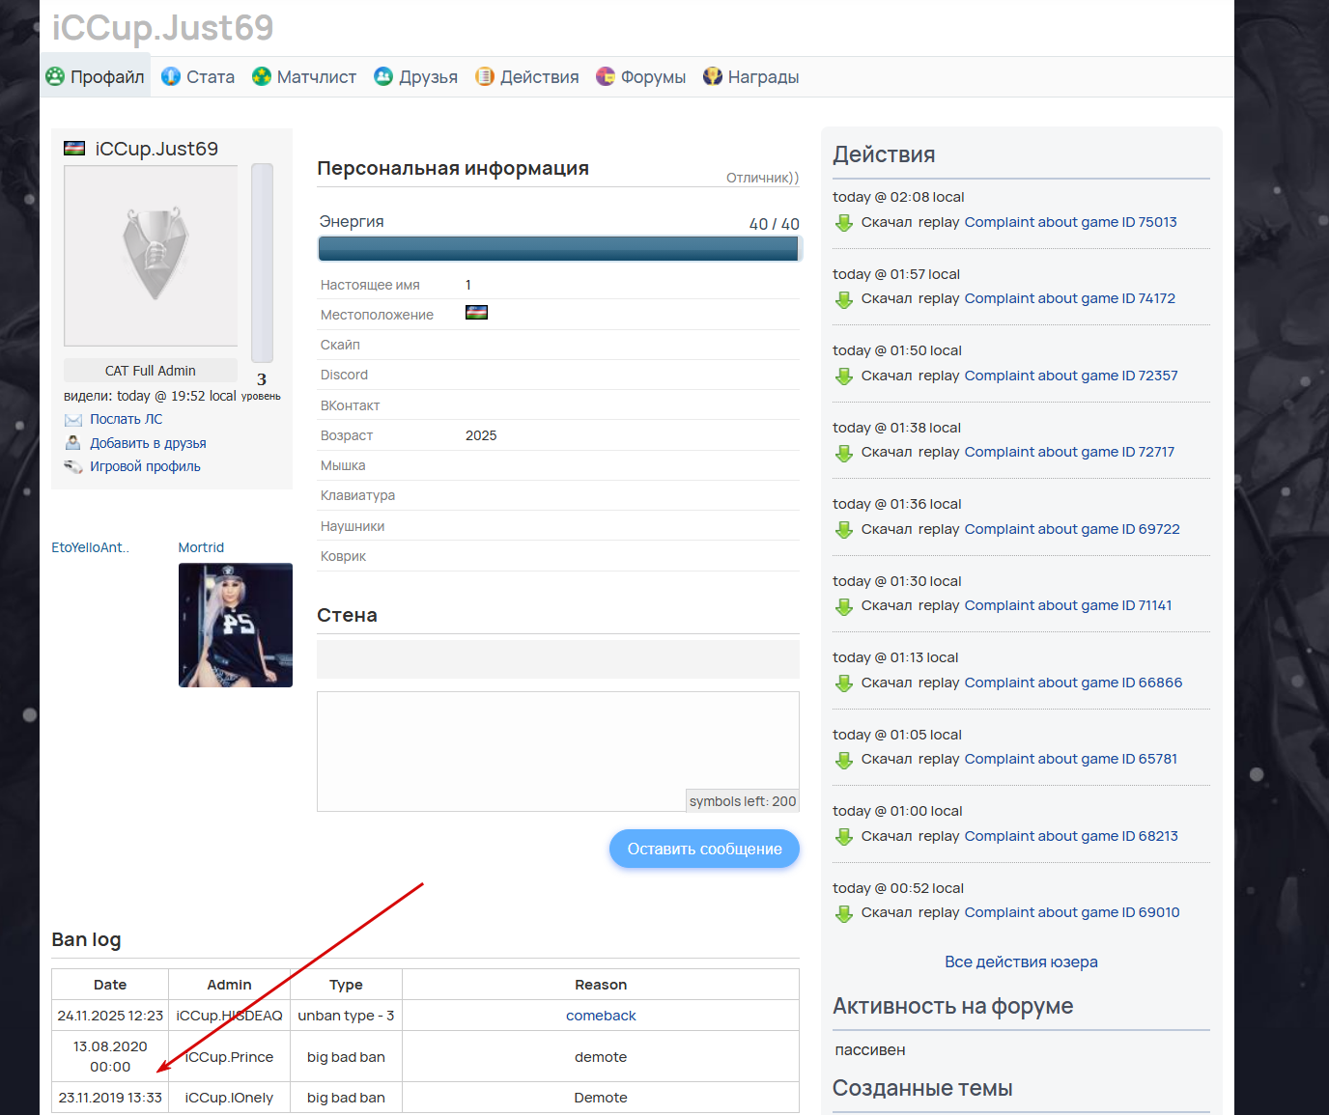Image resolution: width=1329 pixels, height=1115 pixels.
Task: Click download arrow icon for game 72357
Action: point(844,376)
